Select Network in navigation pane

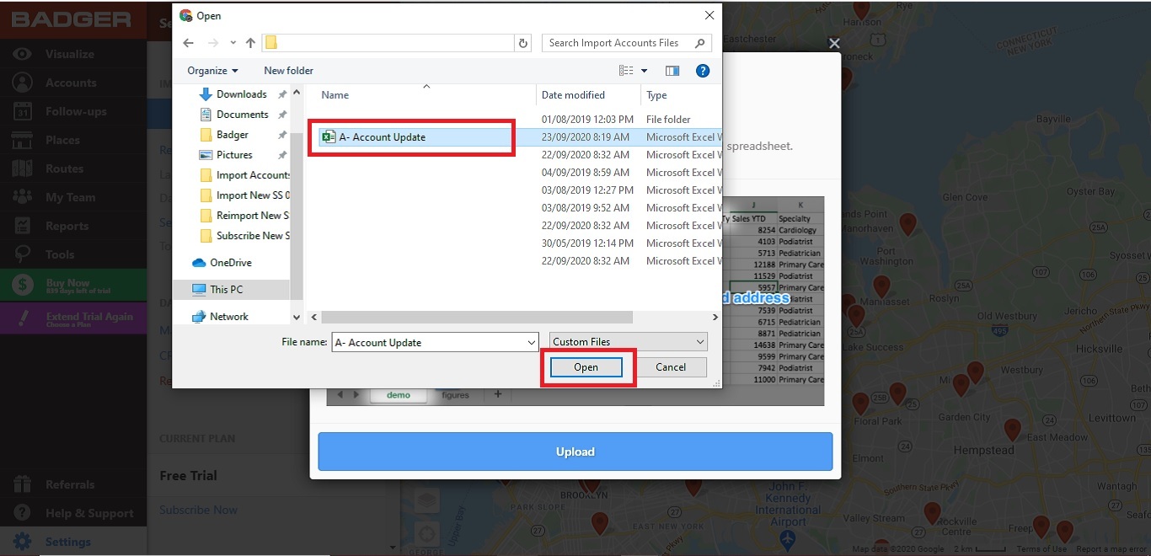pos(220,317)
